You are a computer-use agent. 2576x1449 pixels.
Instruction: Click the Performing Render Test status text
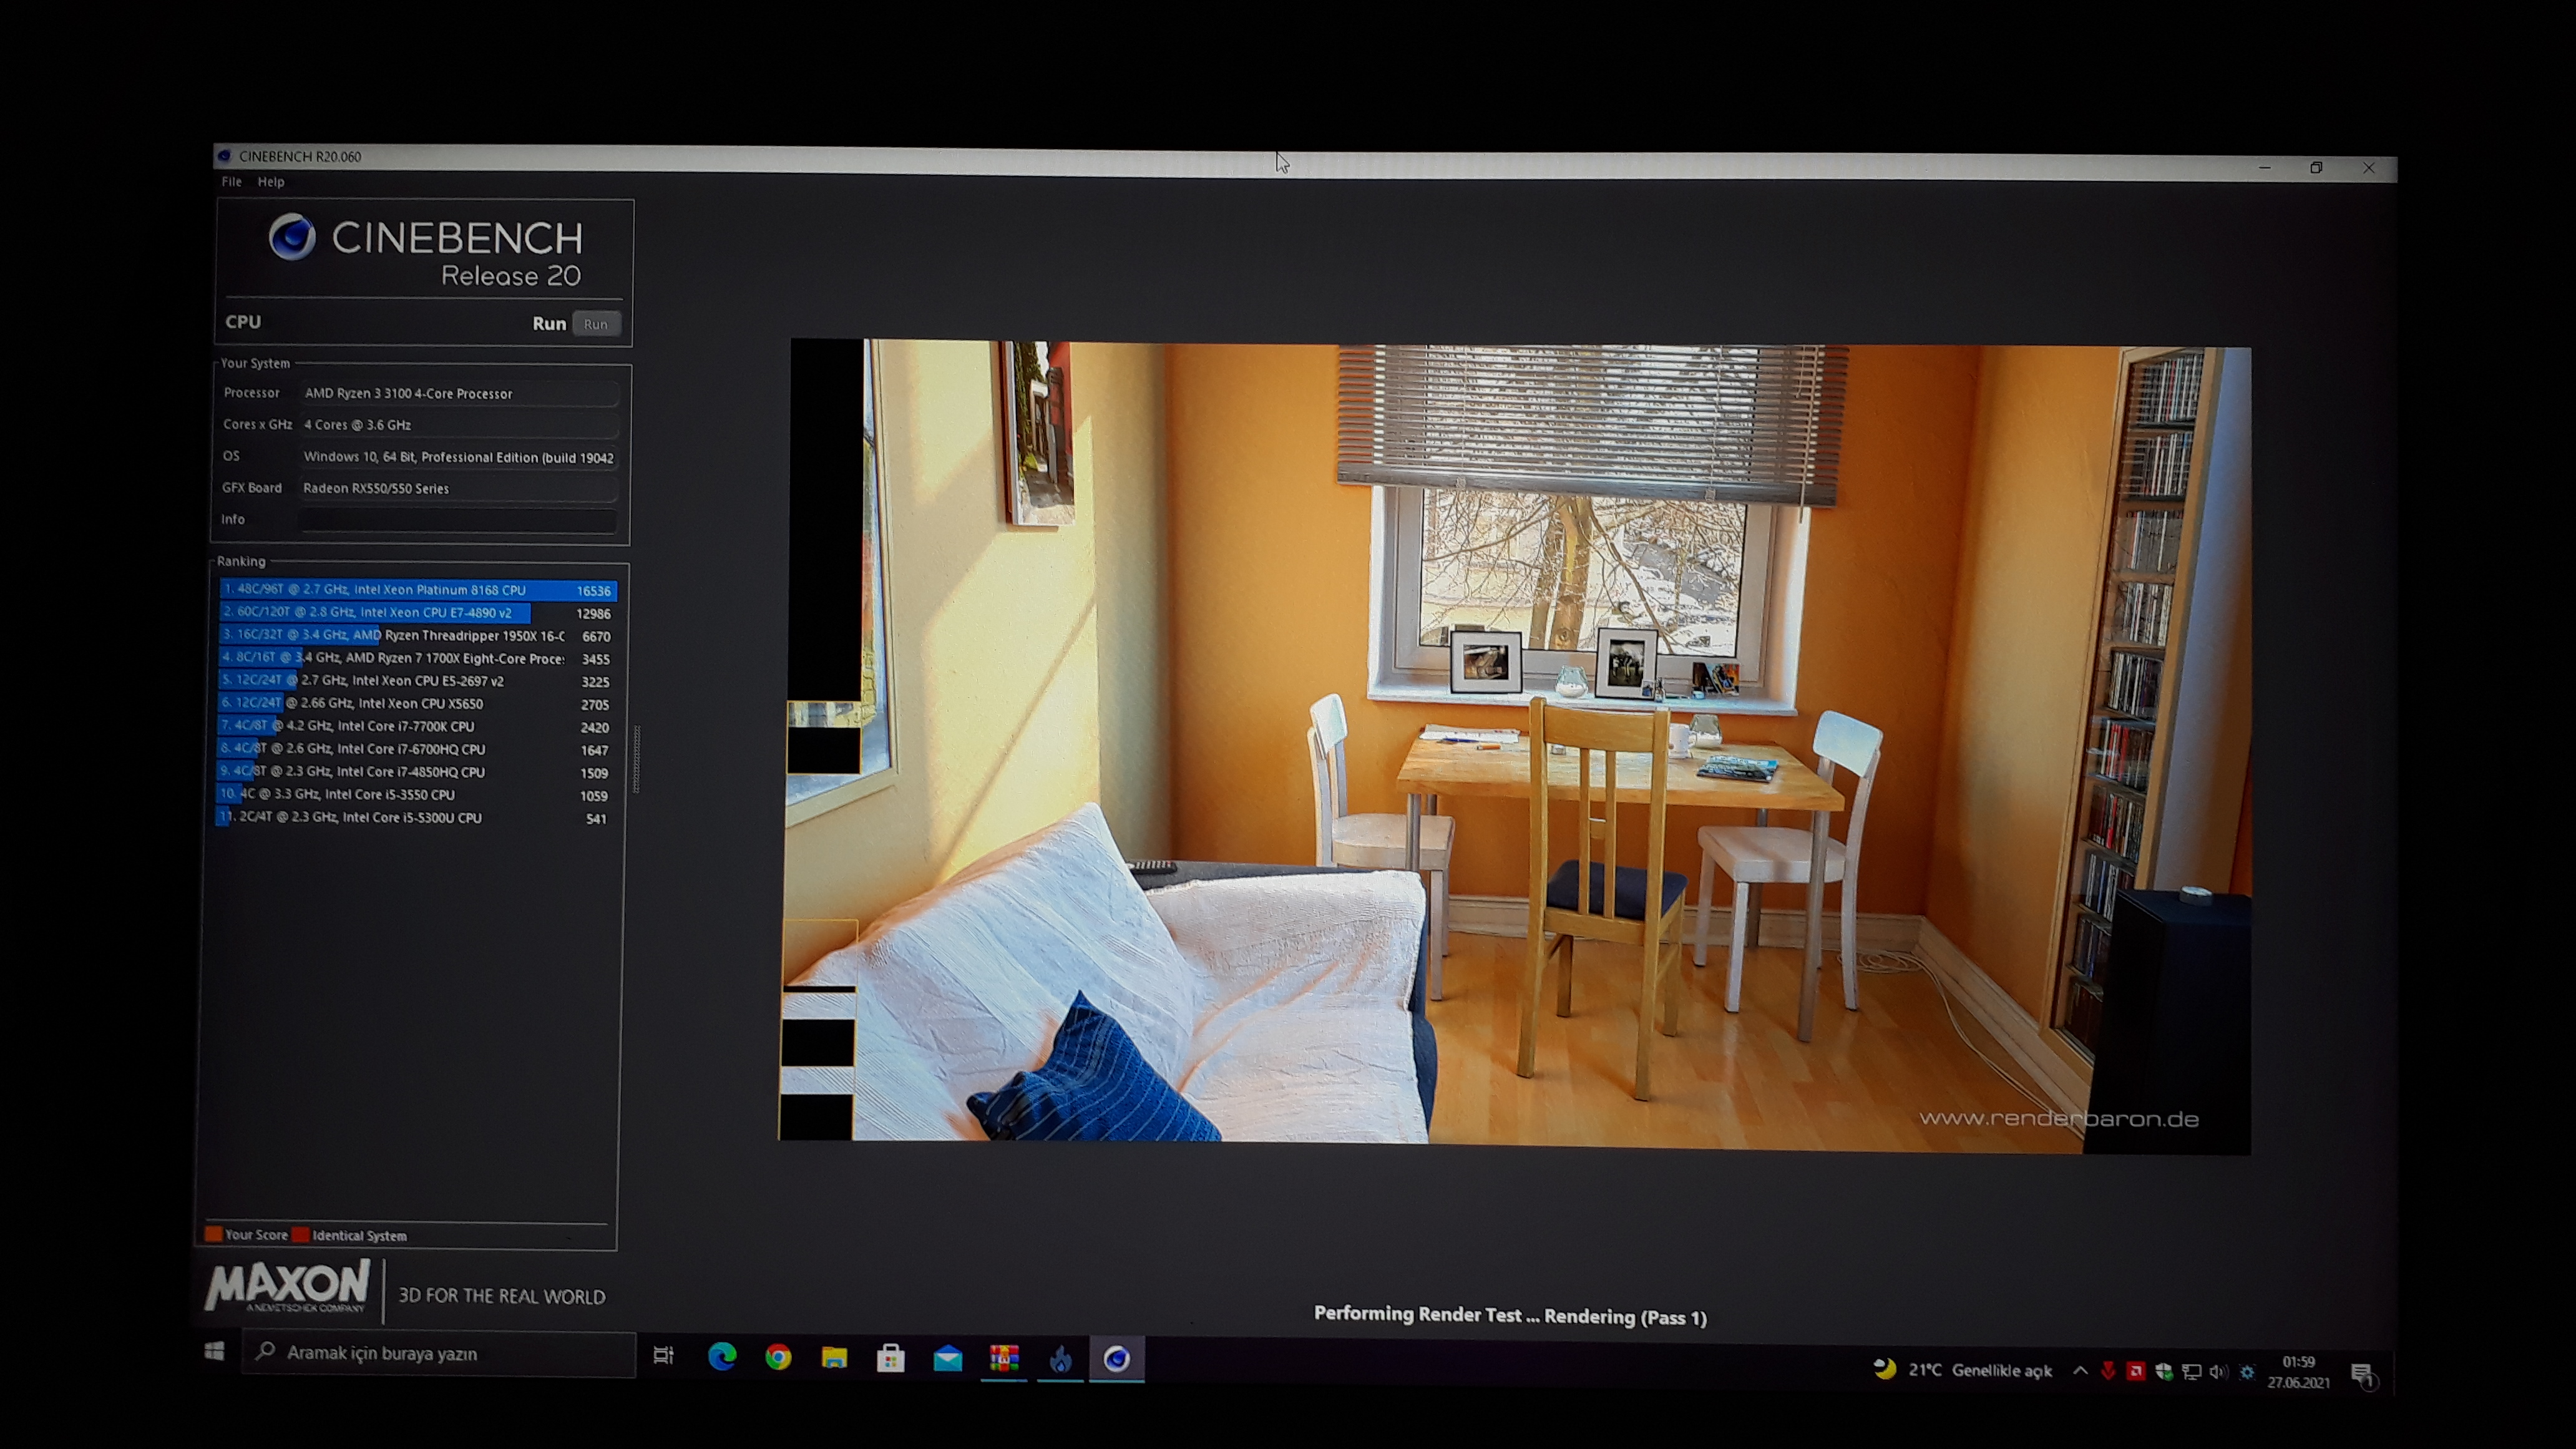coord(1510,1316)
